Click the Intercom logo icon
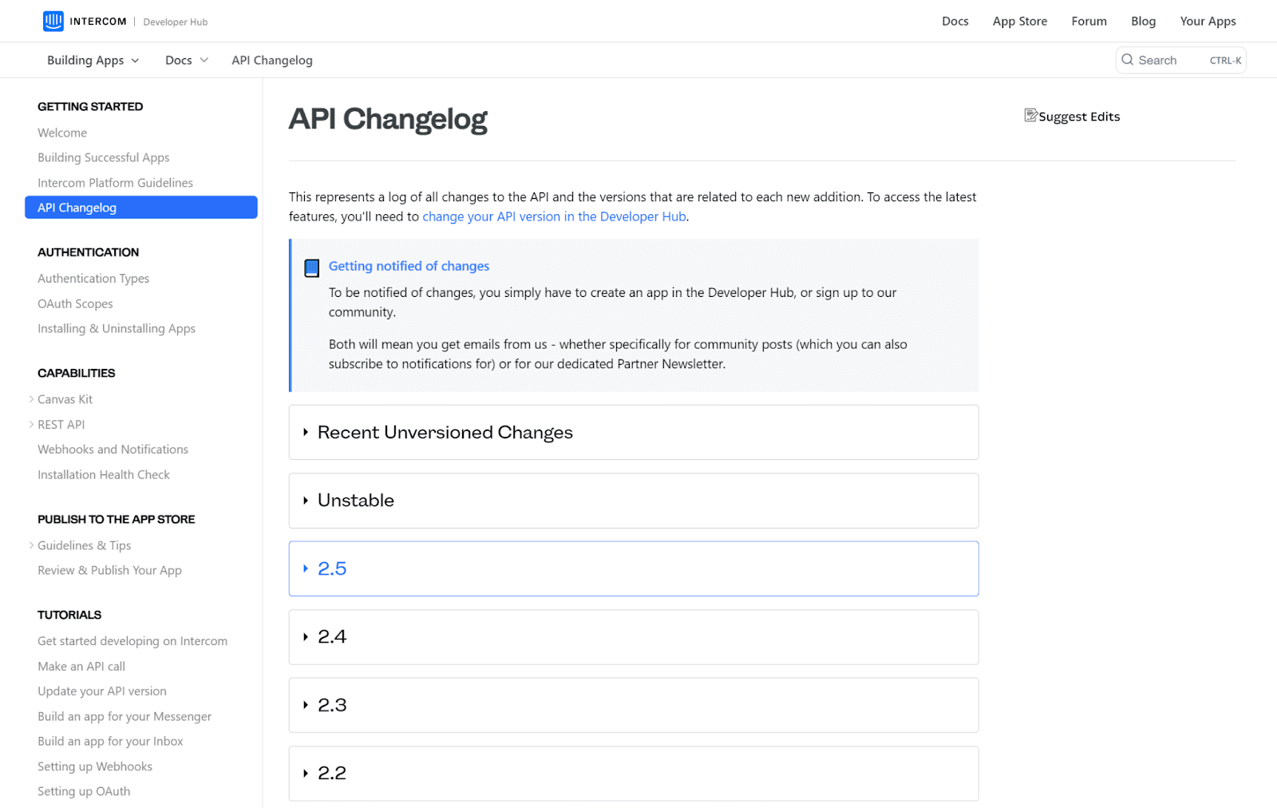1277x808 pixels. click(53, 21)
